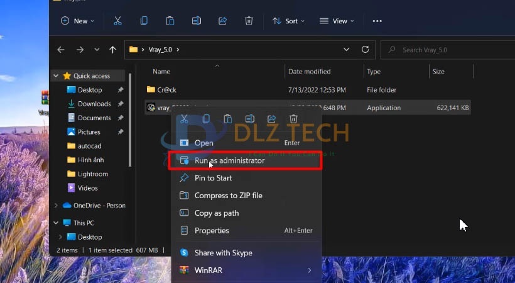Click the Share icon in the context menu
Viewport: 515px width, 283px height.
271,119
